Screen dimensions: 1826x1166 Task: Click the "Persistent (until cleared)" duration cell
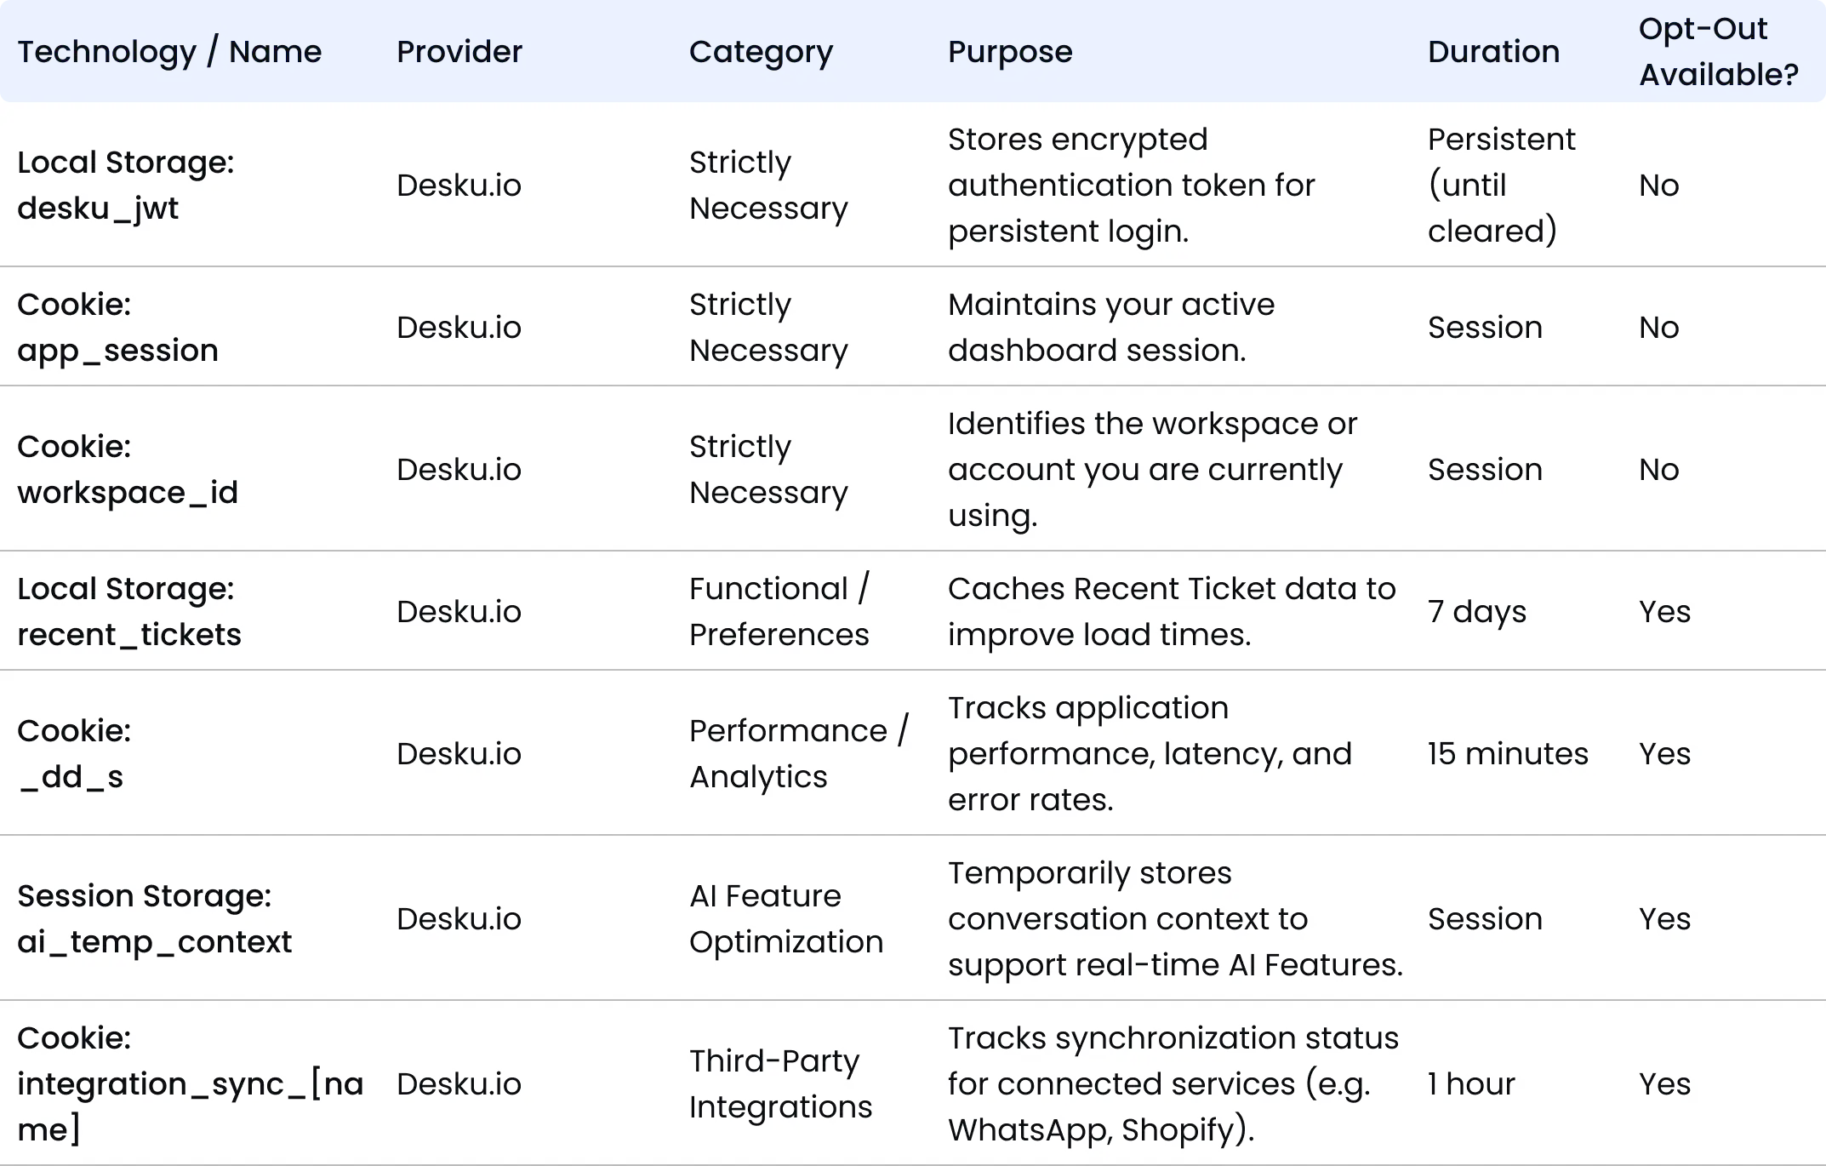[1501, 186]
